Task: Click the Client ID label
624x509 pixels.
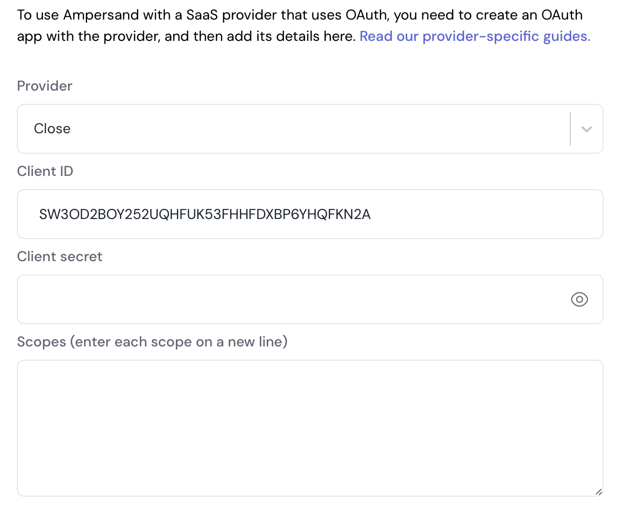Action: click(45, 171)
